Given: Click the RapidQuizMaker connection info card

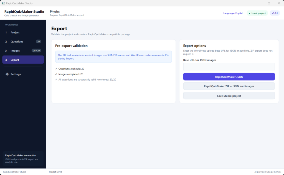Looking at the screenshot, I should tap(23, 159).
